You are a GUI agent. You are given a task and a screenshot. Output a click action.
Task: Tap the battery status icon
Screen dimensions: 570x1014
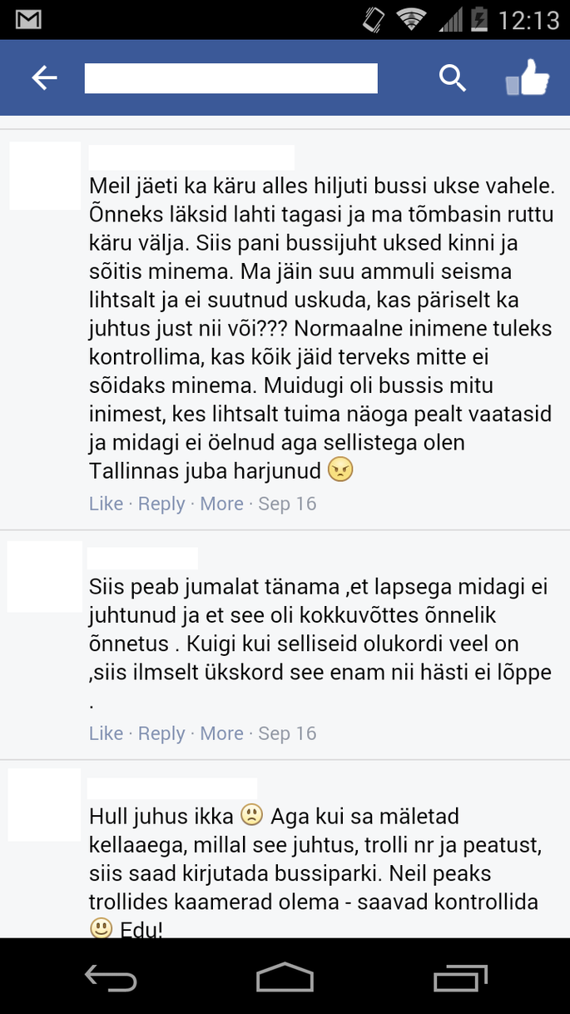tap(479, 19)
